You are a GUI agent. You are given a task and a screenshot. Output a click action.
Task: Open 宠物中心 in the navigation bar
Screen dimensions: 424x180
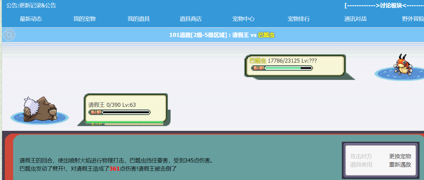click(x=243, y=19)
